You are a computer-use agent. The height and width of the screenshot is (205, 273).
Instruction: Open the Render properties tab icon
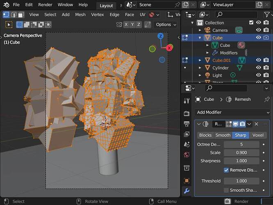click(187, 114)
